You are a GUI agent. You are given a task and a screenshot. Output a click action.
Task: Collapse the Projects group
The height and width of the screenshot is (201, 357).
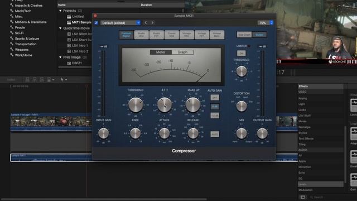60,11
